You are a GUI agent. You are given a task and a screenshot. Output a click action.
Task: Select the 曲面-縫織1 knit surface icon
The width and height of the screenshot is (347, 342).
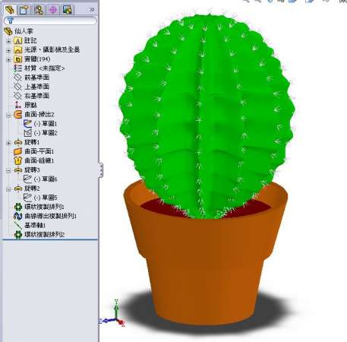(17, 160)
